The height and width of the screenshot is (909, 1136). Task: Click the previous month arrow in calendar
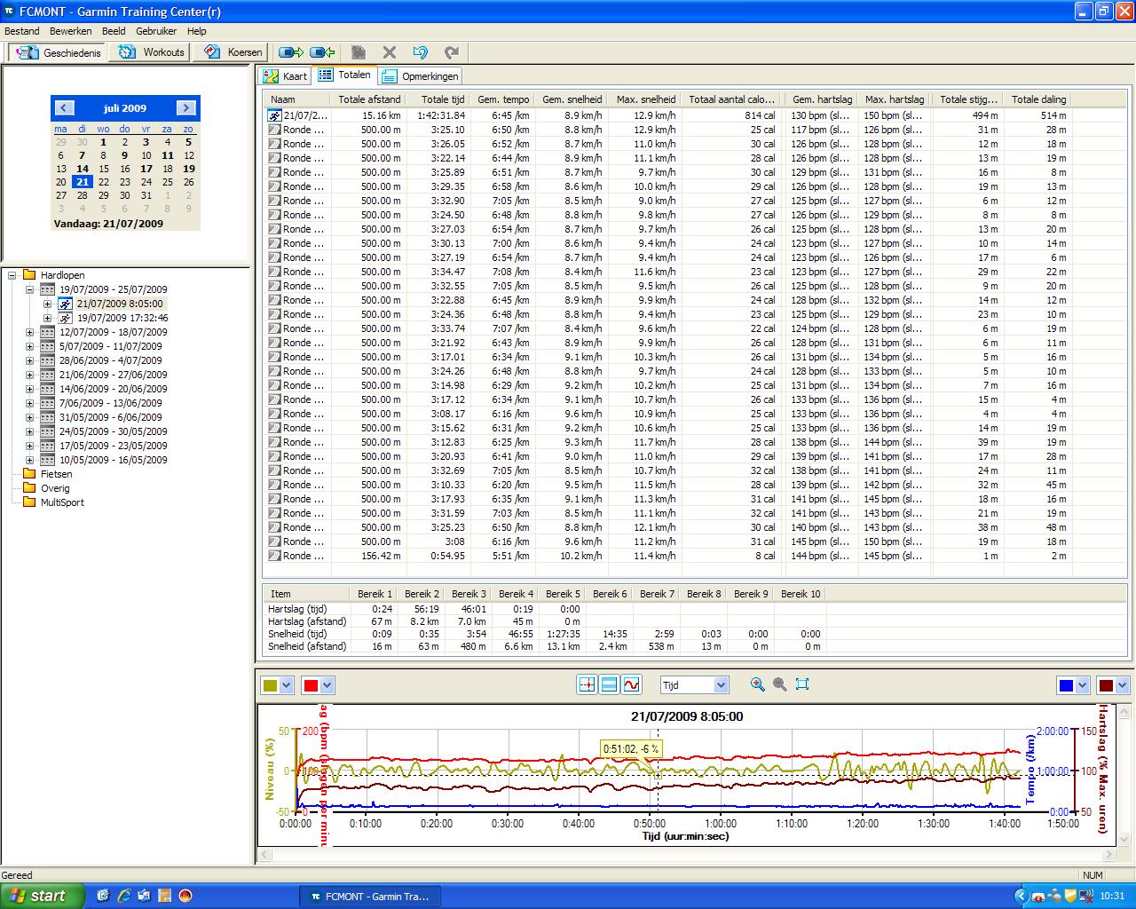(x=64, y=108)
